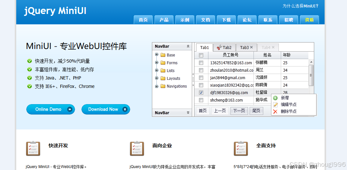This screenshot has width=347, height=170.
Task: Open the 示例 navigation tab
Action: point(185,20)
